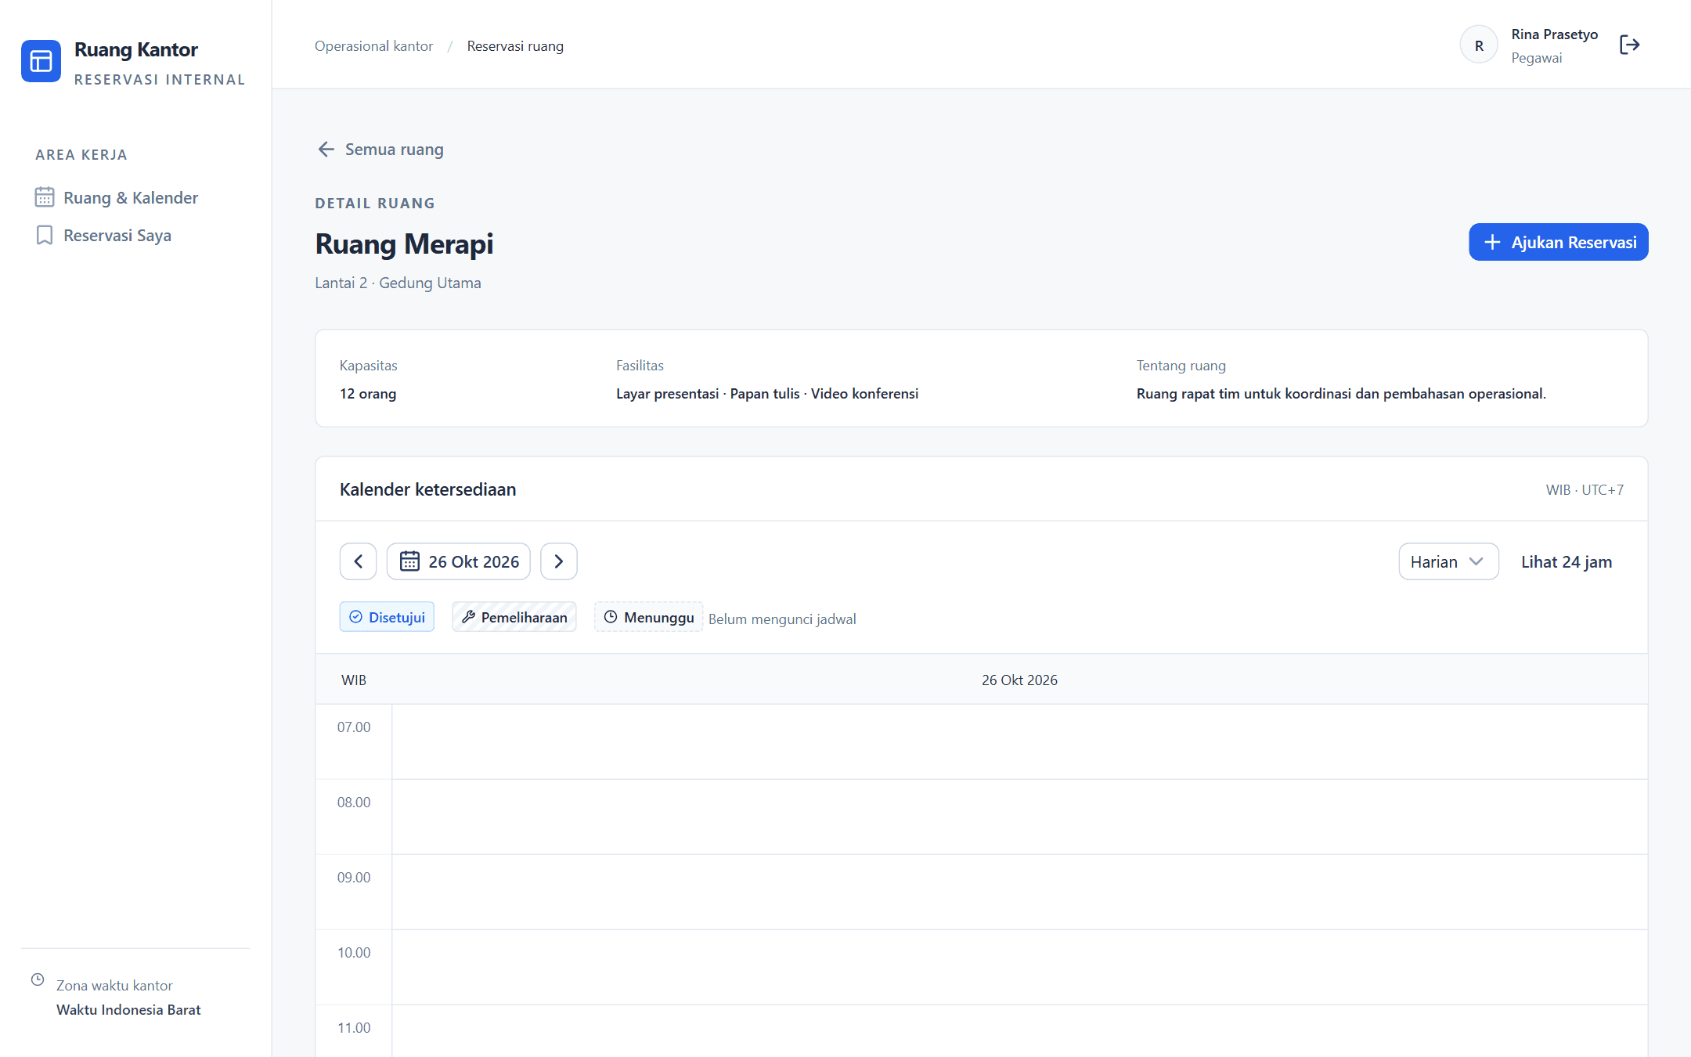Screen dimensions: 1691x1057
Task: Click the Ruang Kantor logo icon
Action: pos(41,61)
